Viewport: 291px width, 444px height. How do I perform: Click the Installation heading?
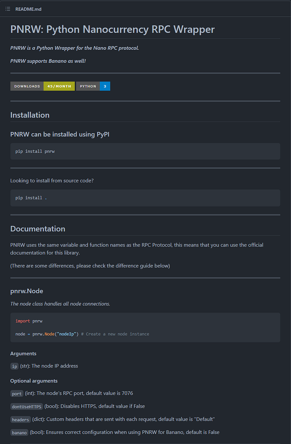pyautogui.click(x=30, y=115)
